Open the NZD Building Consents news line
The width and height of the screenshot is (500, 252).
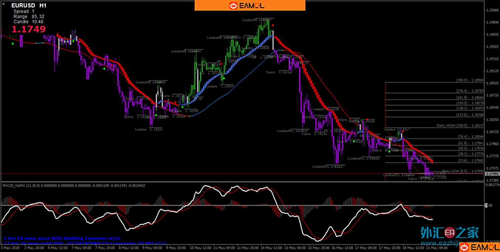62,238
